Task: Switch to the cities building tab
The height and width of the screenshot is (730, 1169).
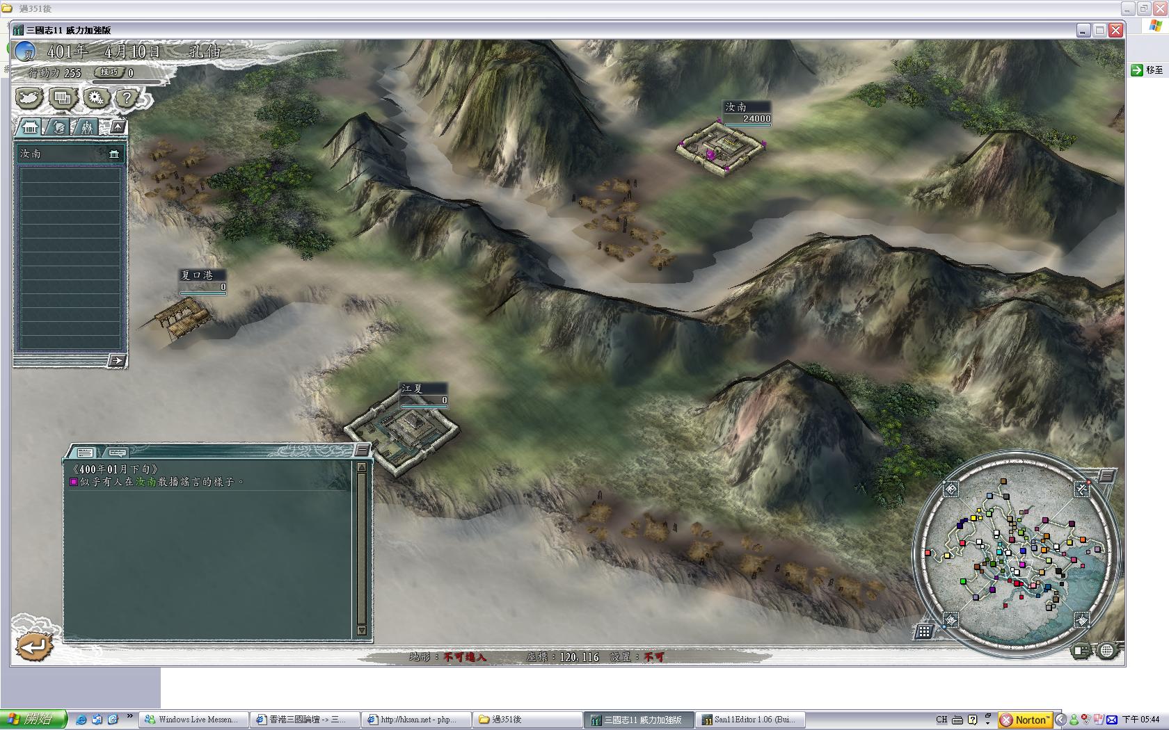Action: pyautogui.click(x=29, y=127)
